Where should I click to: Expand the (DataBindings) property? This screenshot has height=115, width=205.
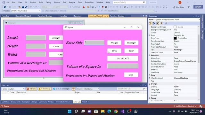click(150, 78)
